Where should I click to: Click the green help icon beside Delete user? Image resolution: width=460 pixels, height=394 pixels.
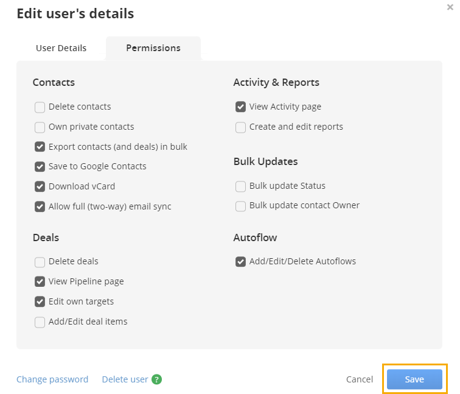tap(156, 379)
